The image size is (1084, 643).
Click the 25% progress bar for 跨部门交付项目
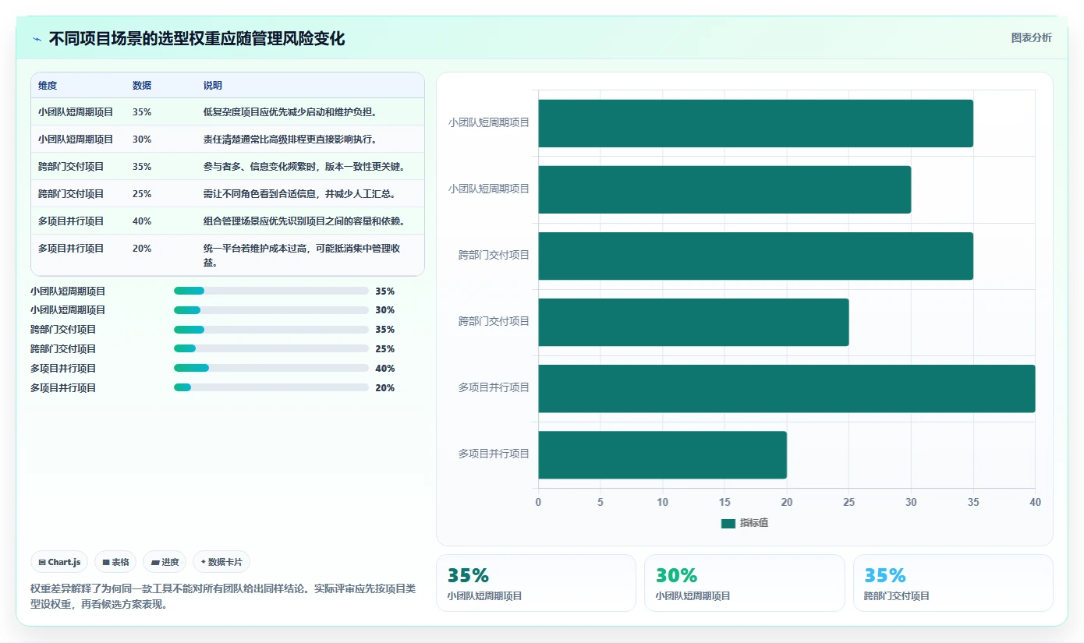pos(271,349)
